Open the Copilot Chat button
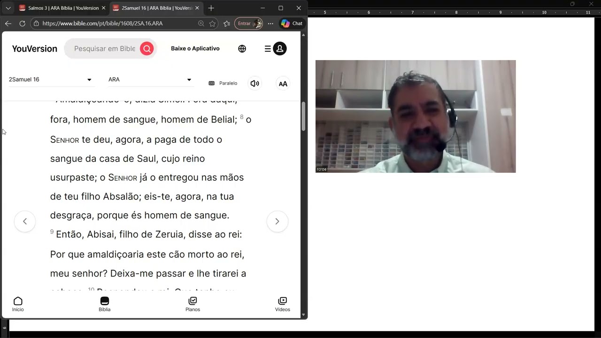The height and width of the screenshot is (338, 601). click(x=292, y=23)
